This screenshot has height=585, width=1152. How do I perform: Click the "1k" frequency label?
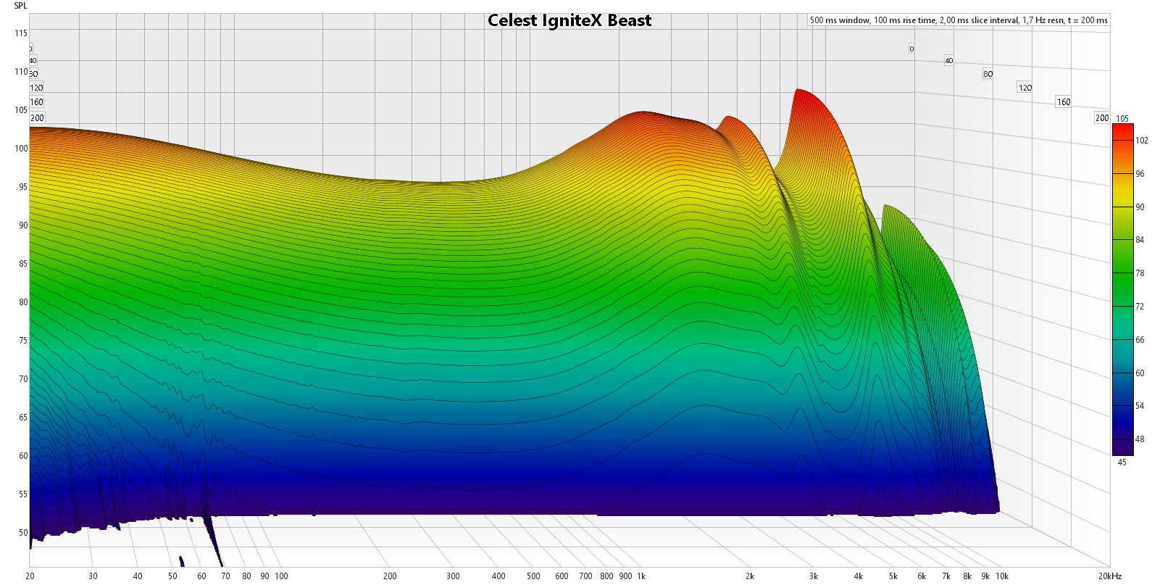click(x=641, y=576)
